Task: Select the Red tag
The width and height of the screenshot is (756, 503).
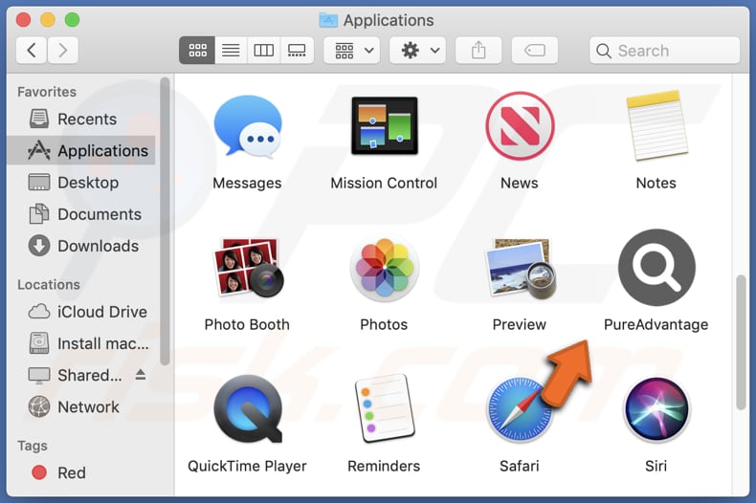Action: 81,472
